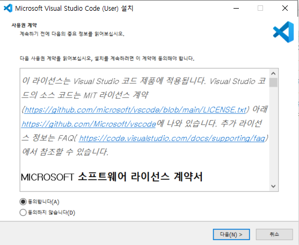Image resolution: width=299 pixels, height=245 pixels.
Task: Click the MICROSOFT 소프트웨어 라이선스 계약서 heading
Action: click(x=112, y=177)
